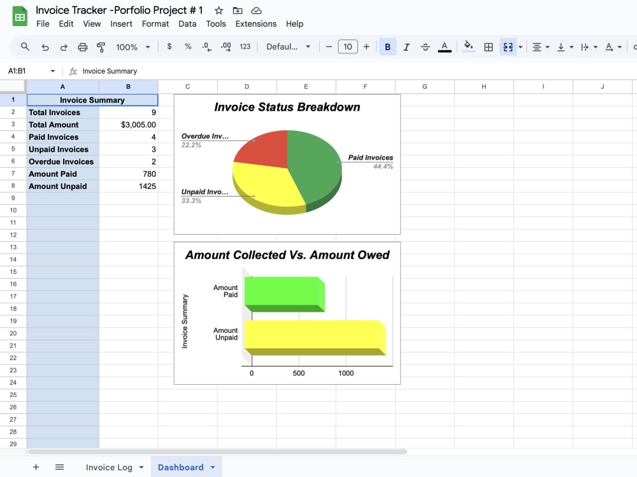This screenshot has width=637, height=477.
Task: Open the text color picker
Action: click(x=445, y=47)
